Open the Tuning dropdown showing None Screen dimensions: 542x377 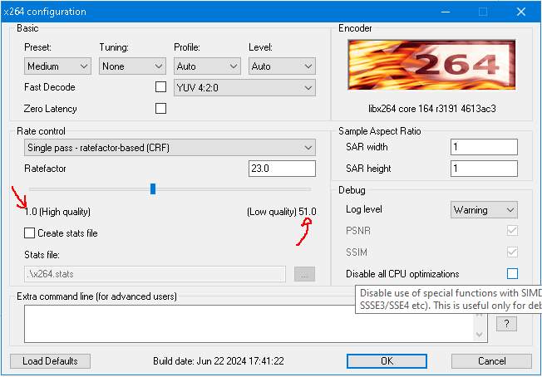132,66
